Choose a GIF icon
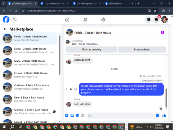This screenshot has height=130, width=173. coord(83,115)
